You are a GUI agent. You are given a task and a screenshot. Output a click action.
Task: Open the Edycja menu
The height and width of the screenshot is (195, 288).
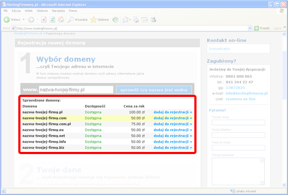[16, 11]
